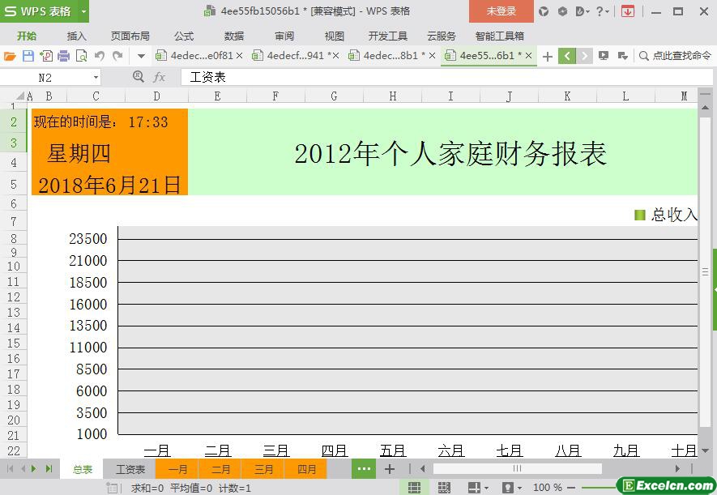Add a new sheet with plus button
Image resolution: width=717 pixels, height=495 pixels.
point(390,469)
